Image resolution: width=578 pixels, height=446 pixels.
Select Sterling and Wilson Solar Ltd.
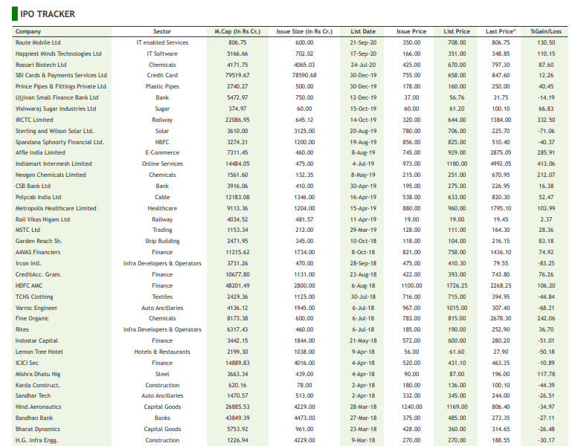pyautogui.click(x=54, y=131)
